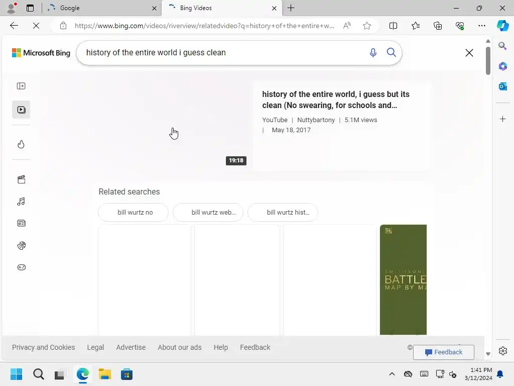Open the Music note sidebar icon
This screenshot has height=386, width=514.
pos(21,201)
